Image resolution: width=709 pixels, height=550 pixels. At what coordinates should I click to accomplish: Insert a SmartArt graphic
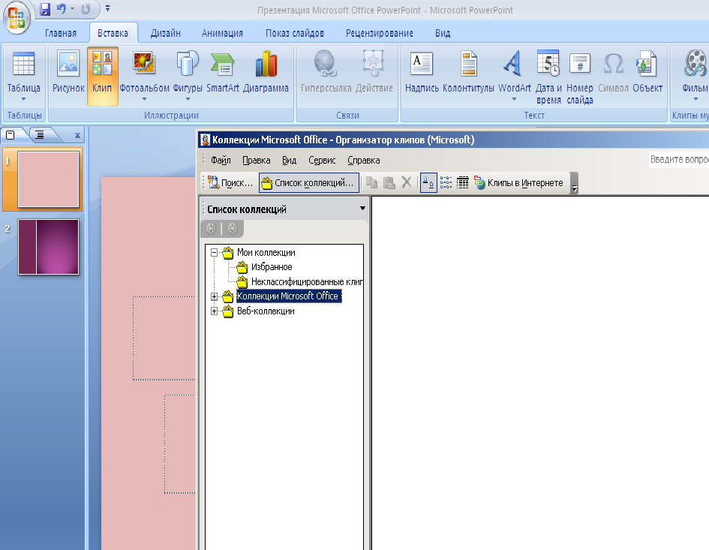tap(223, 72)
